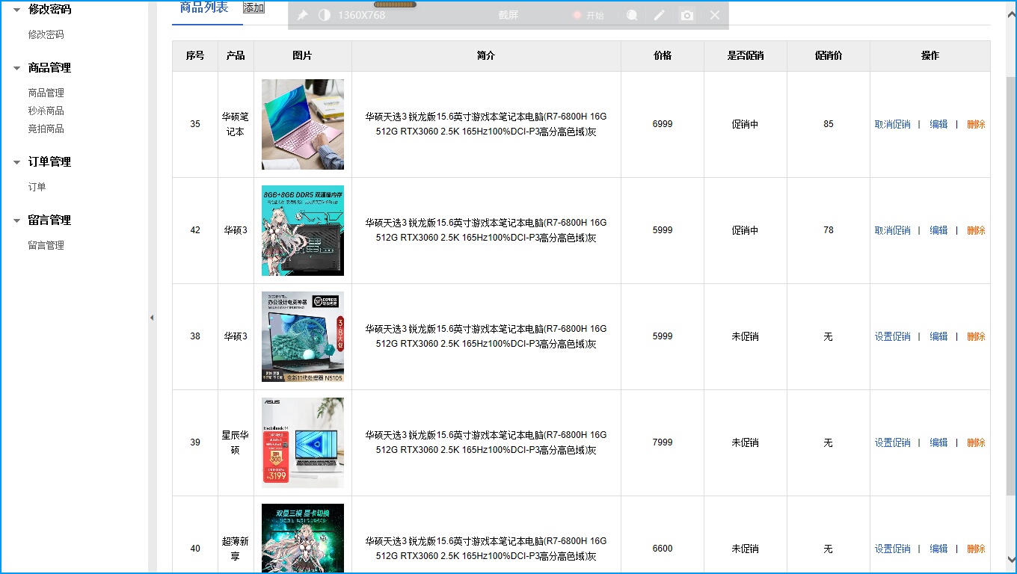The image size is (1017, 574).
Task: Click the sidebar collapse handle arrow
Action: [152, 318]
